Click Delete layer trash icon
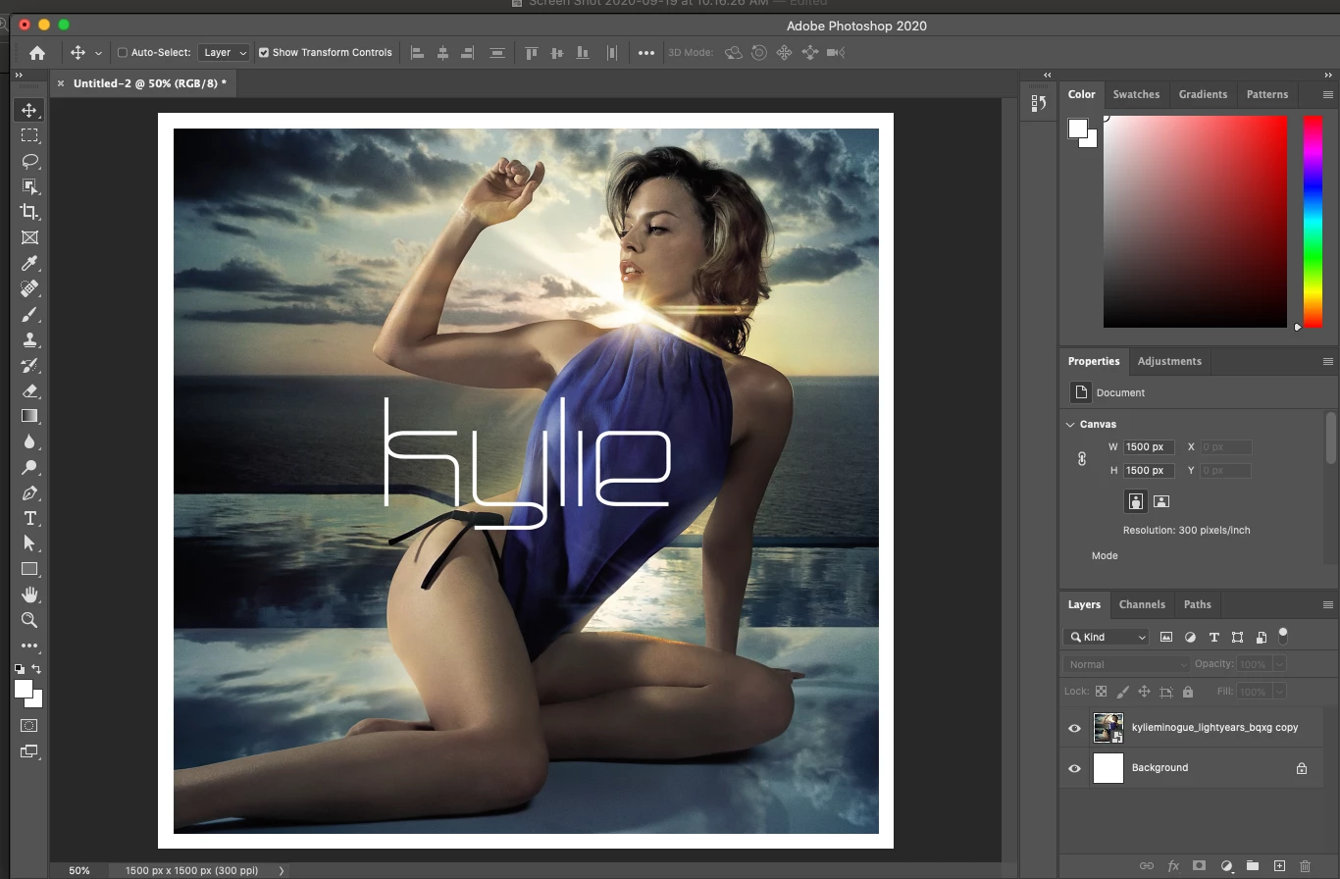Viewport: 1340px width, 879px height. 1305,866
